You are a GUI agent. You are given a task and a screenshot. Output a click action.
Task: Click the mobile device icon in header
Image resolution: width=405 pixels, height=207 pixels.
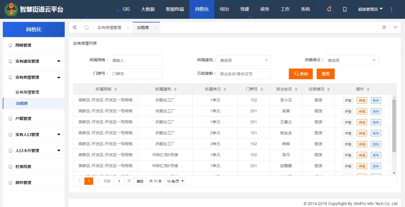click(x=345, y=9)
